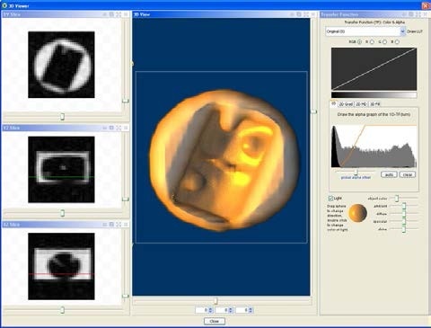Switch to the 3D Fill tab
The image size is (431, 328).
coord(374,104)
